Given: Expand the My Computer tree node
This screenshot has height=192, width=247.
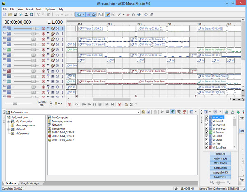Looking at the screenshot, I should click(9, 121).
